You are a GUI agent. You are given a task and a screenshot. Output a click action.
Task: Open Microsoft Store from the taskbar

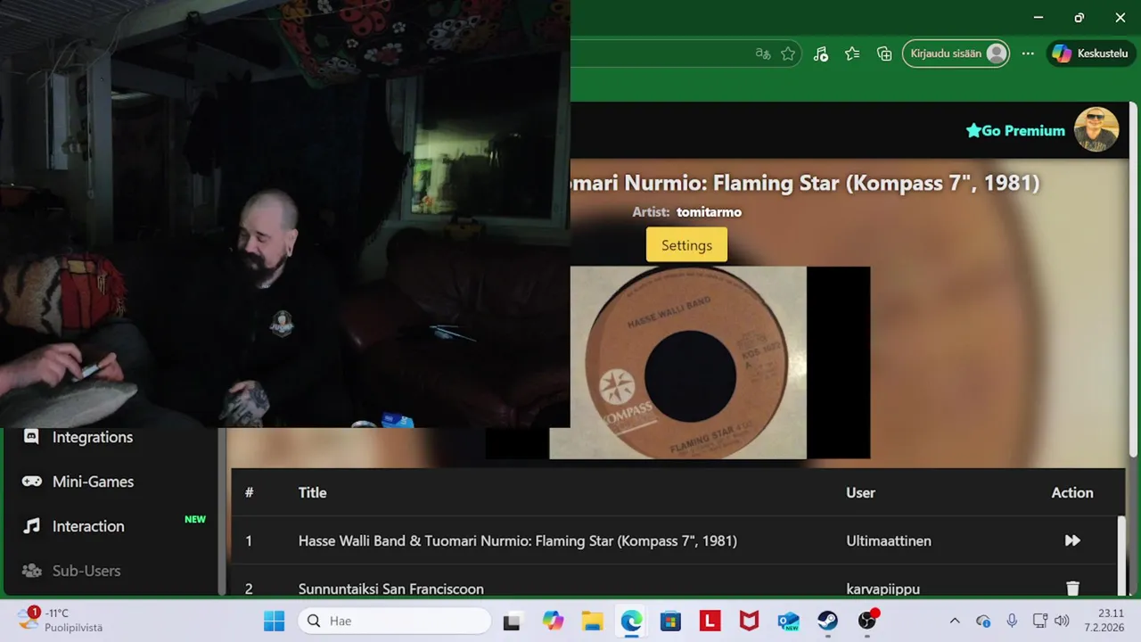(x=670, y=621)
